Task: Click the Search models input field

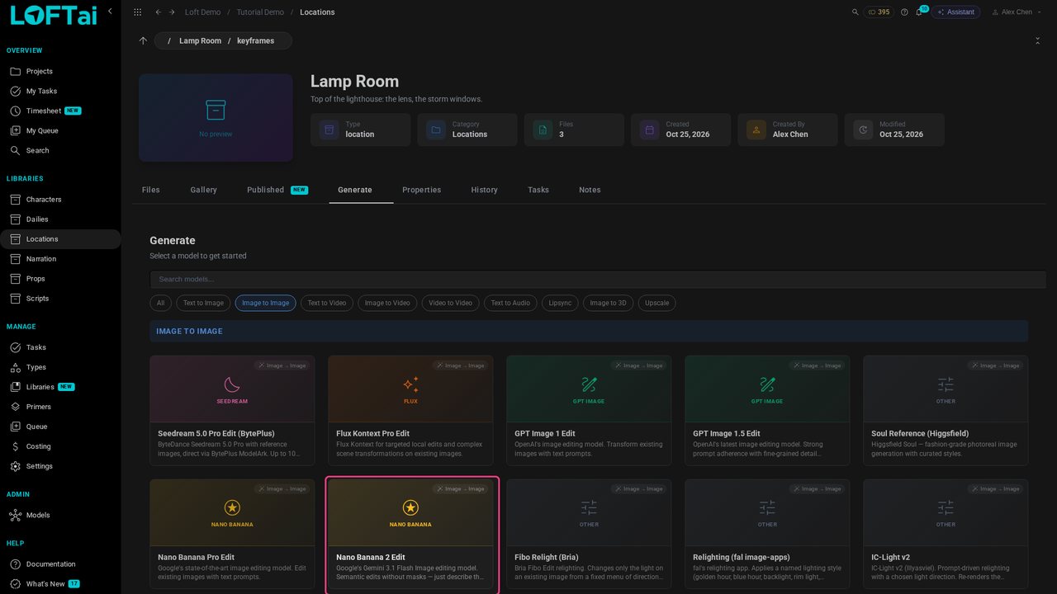Action: pos(598,279)
